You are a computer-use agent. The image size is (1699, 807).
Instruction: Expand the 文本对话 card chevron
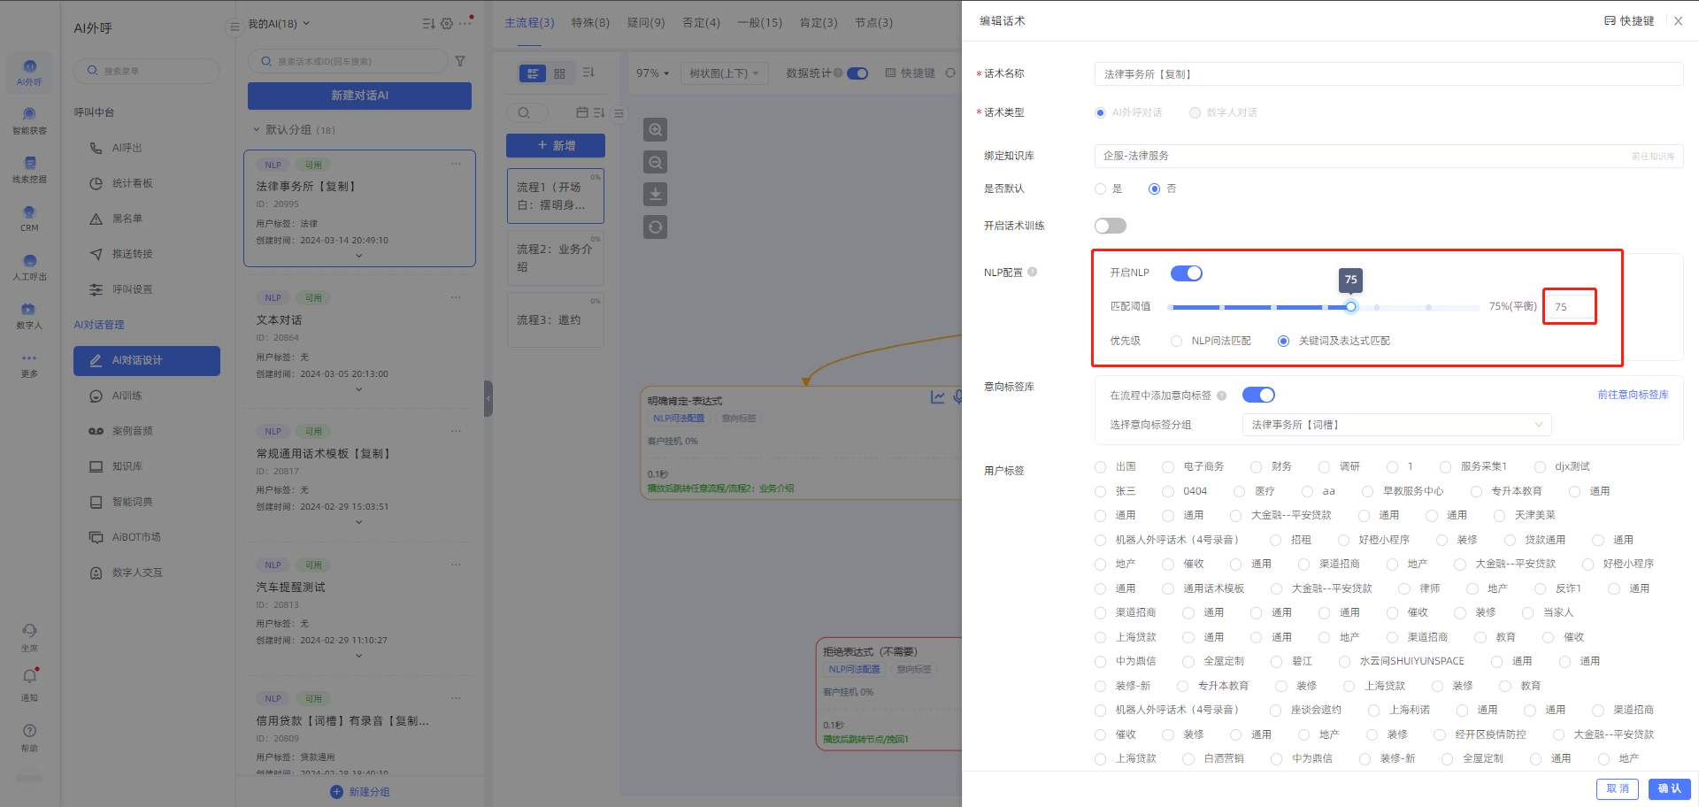coord(358,388)
